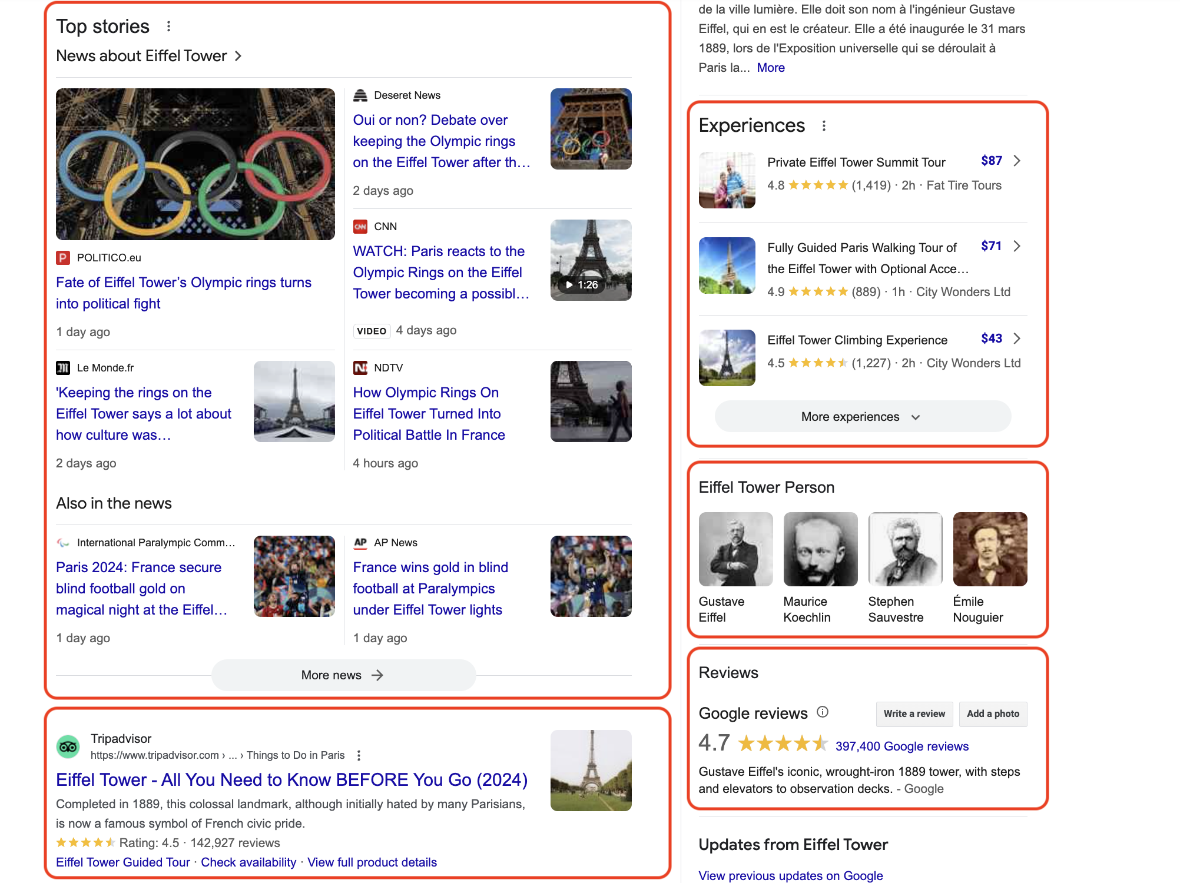Select Gustave Eiffel portrait
Image resolution: width=1180 pixels, height=883 pixels.
coord(735,549)
